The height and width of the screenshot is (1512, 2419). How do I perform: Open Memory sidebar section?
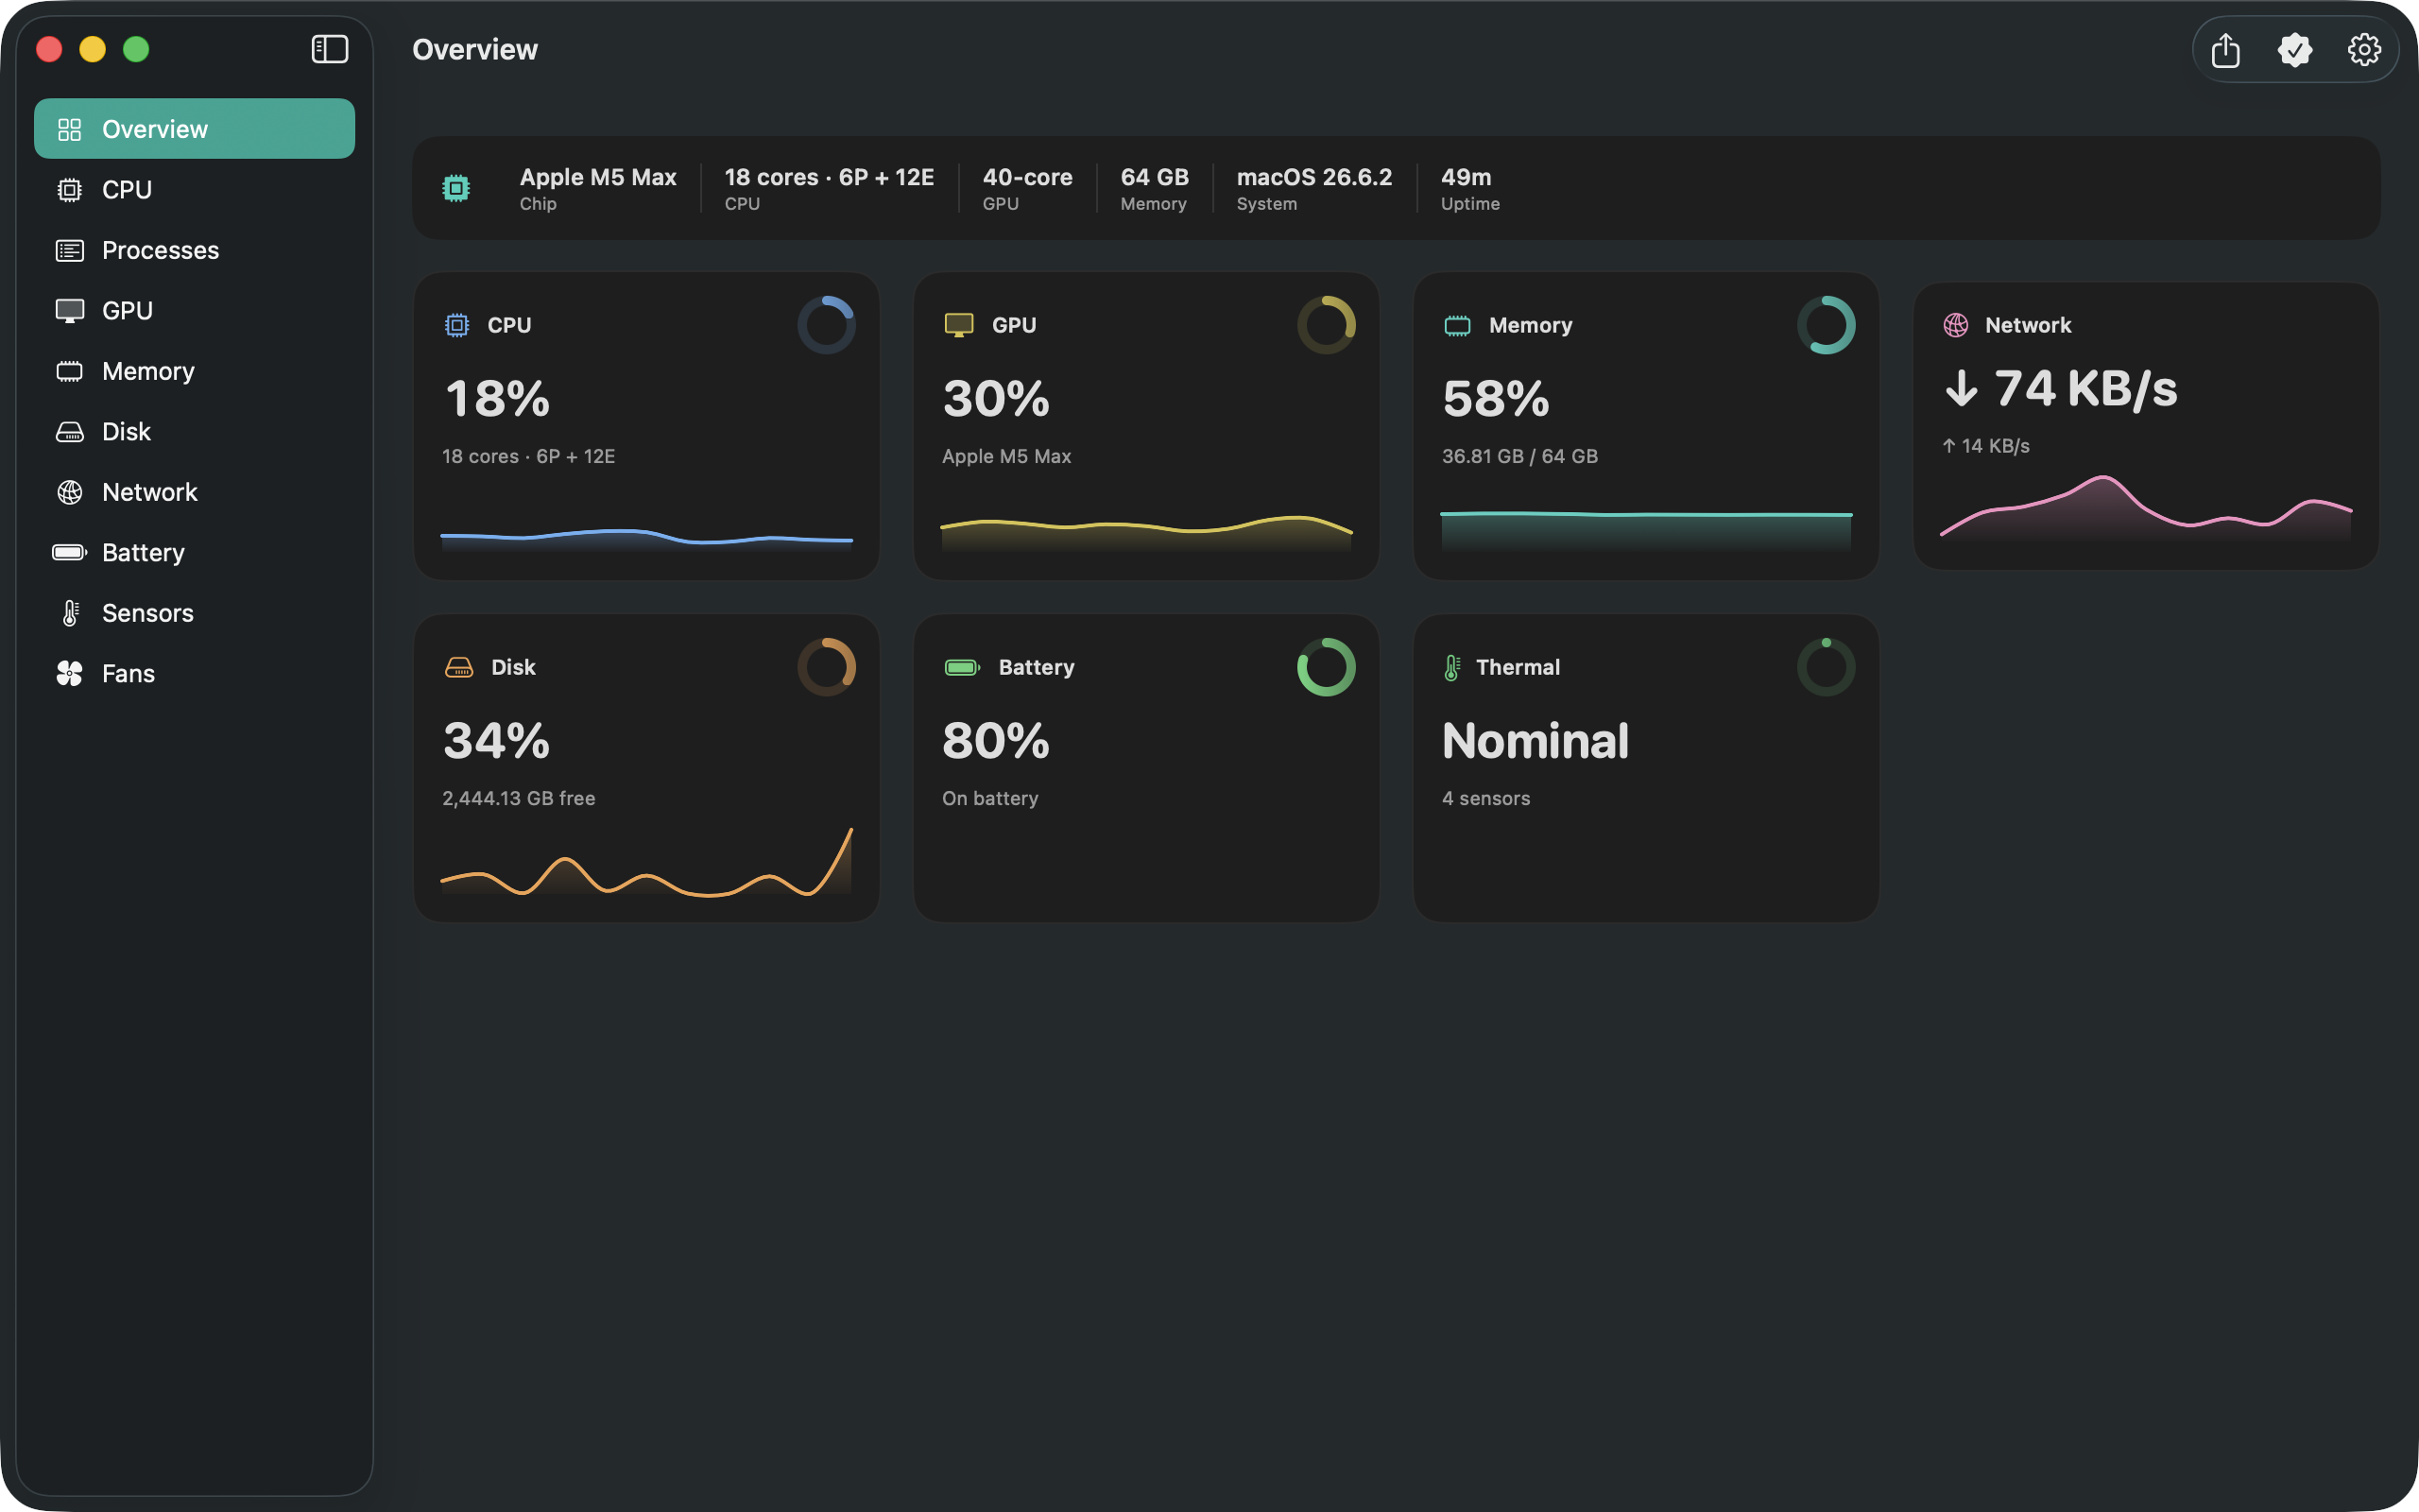coord(194,371)
